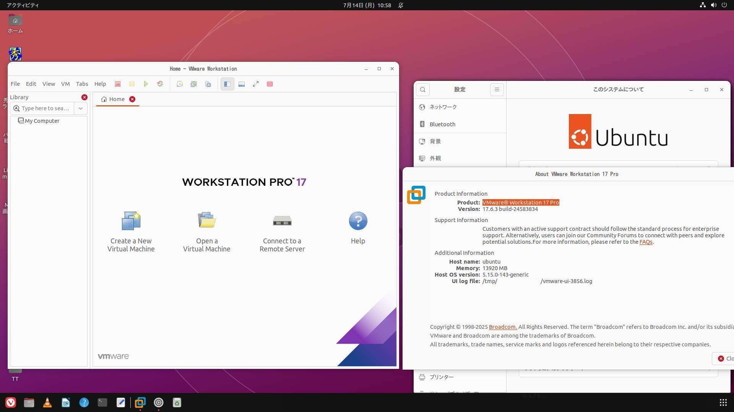Open アクティビティ overview in top bar
The image size is (734, 412).
pyautogui.click(x=23, y=5)
